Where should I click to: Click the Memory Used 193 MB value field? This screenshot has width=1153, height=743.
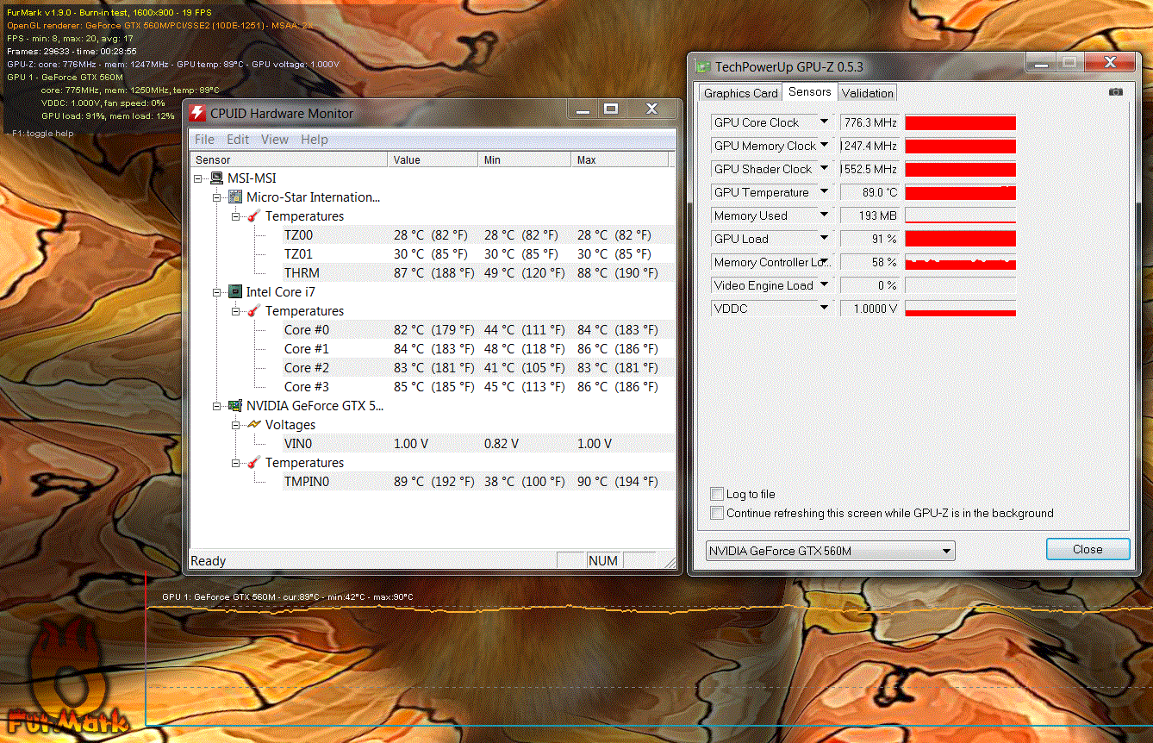coord(869,215)
